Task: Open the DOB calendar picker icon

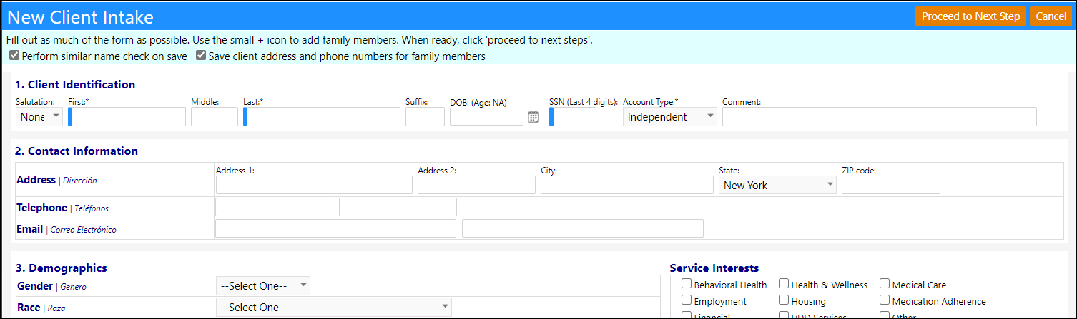Action: [533, 117]
